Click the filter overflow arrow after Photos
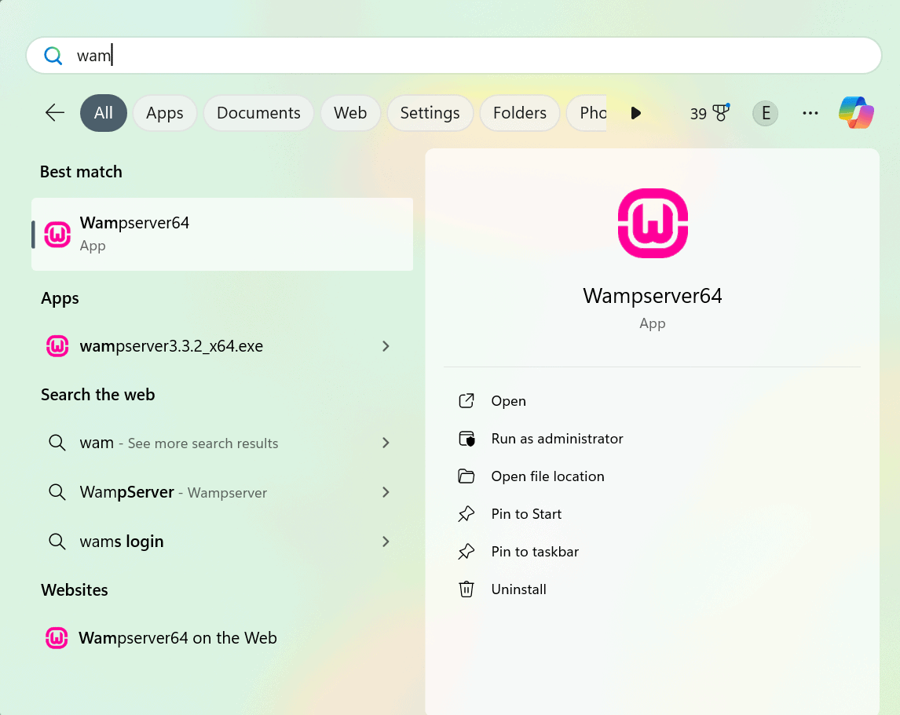This screenshot has width=900, height=715. click(635, 112)
